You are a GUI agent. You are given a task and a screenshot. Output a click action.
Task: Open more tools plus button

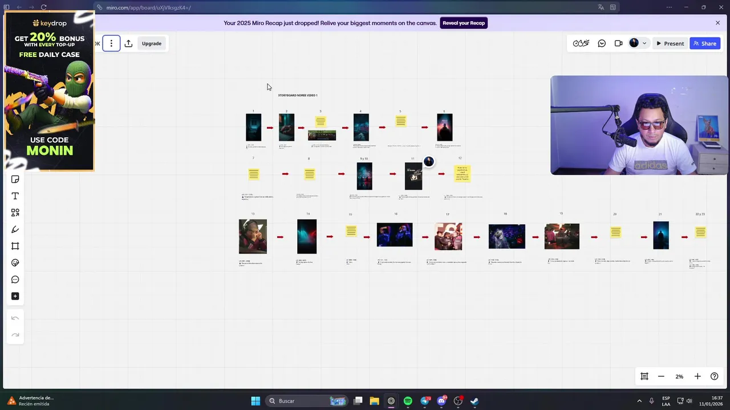pos(15,296)
